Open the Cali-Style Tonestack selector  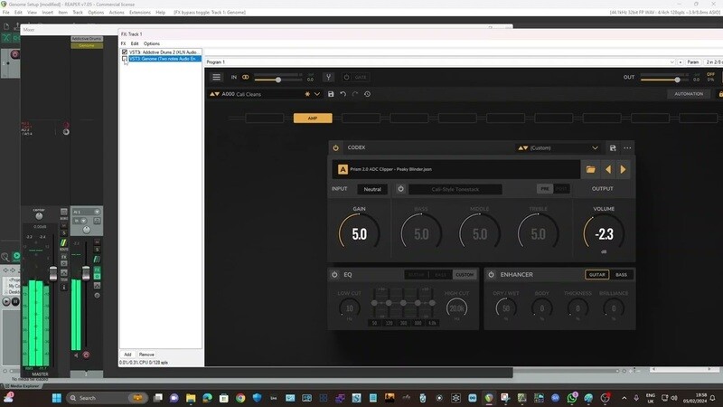pos(455,189)
